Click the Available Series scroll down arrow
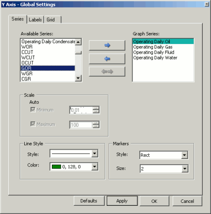This screenshot has height=214, width=211. point(79,78)
